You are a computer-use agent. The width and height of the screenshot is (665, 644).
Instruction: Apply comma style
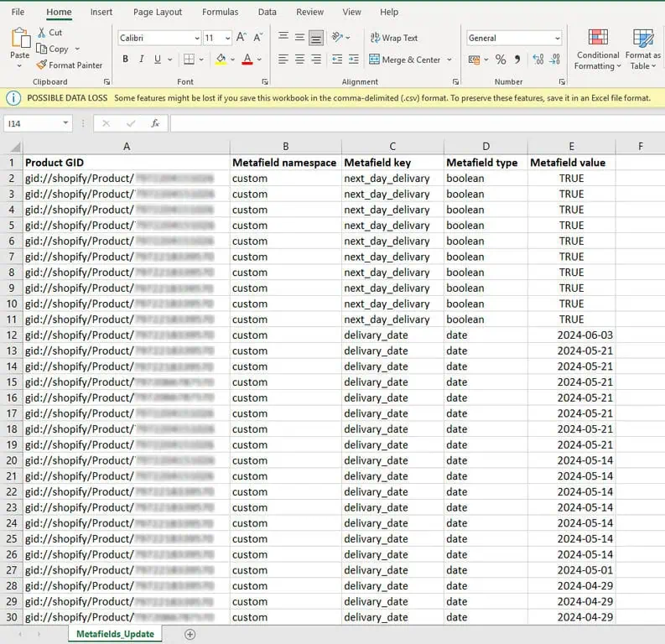click(x=517, y=60)
